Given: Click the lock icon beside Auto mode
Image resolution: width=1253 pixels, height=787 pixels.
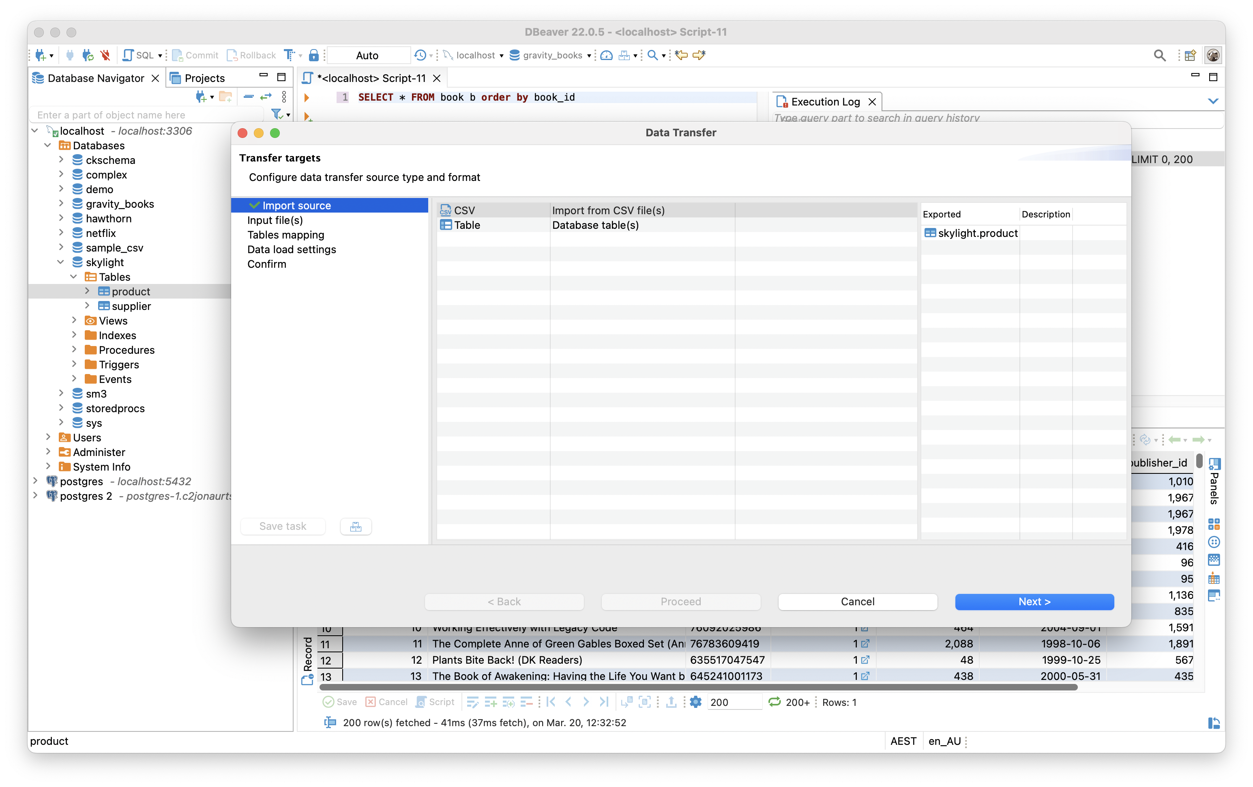Looking at the screenshot, I should point(313,55).
